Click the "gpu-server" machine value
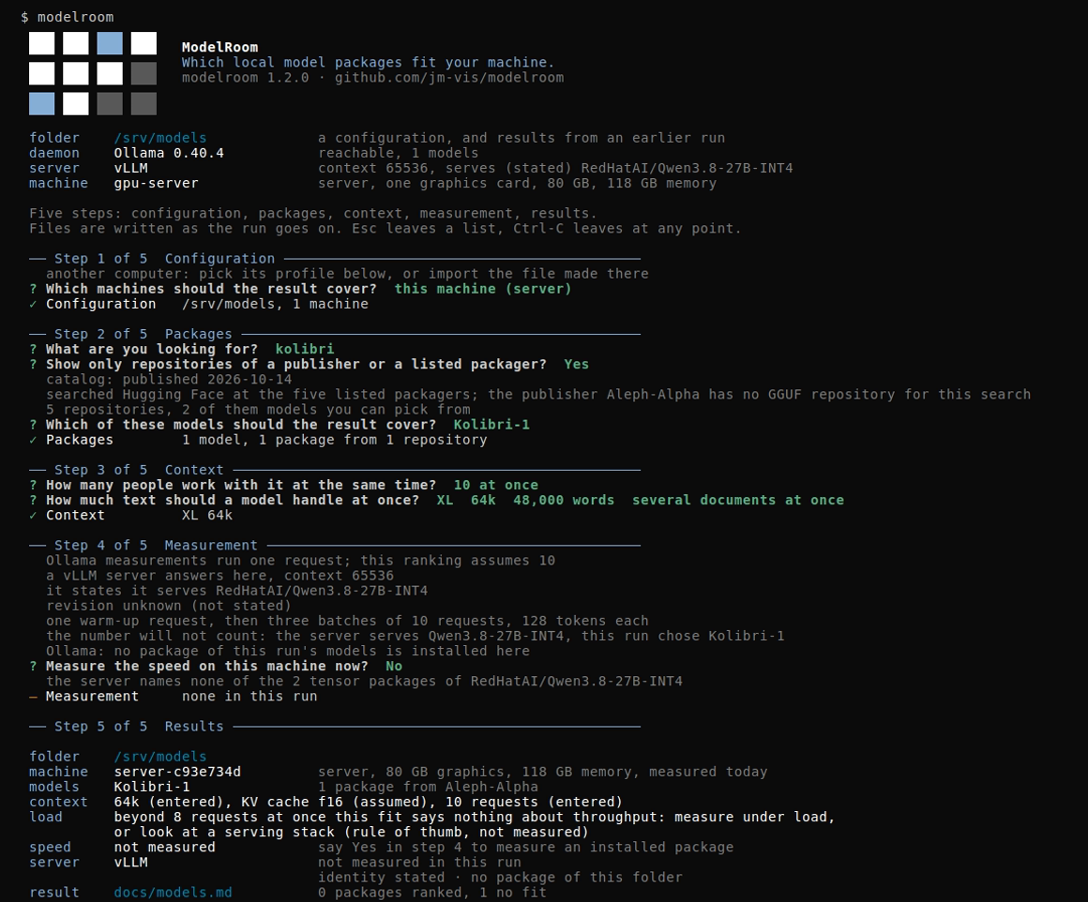1088x902 pixels. point(156,183)
